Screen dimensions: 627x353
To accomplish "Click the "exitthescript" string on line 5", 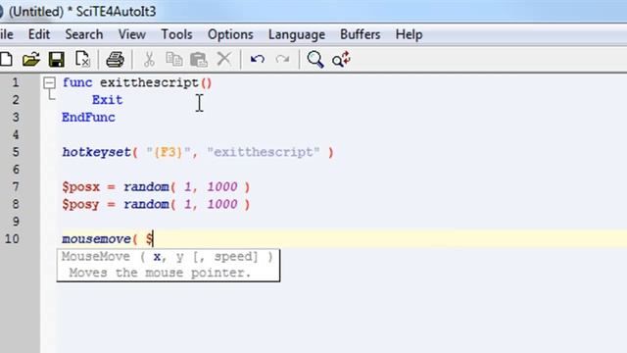I will click(x=264, y=152).
